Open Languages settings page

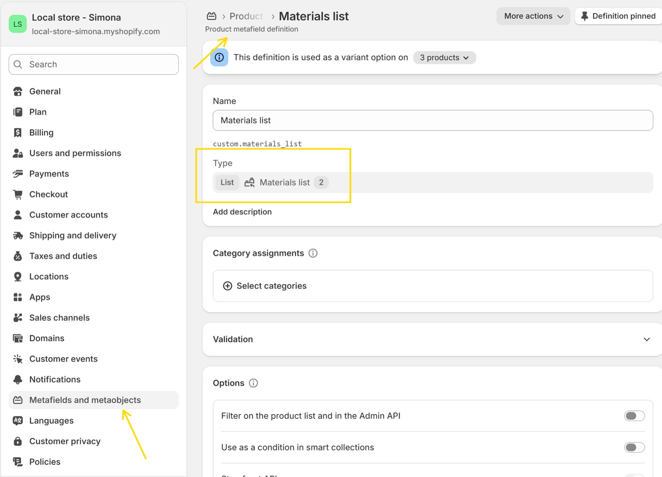click(94, 421)
